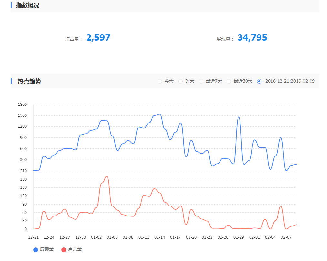This screenshot has height=261, width=327.
Task: Click the red line spike near 02-06
Action: [281, 206]
